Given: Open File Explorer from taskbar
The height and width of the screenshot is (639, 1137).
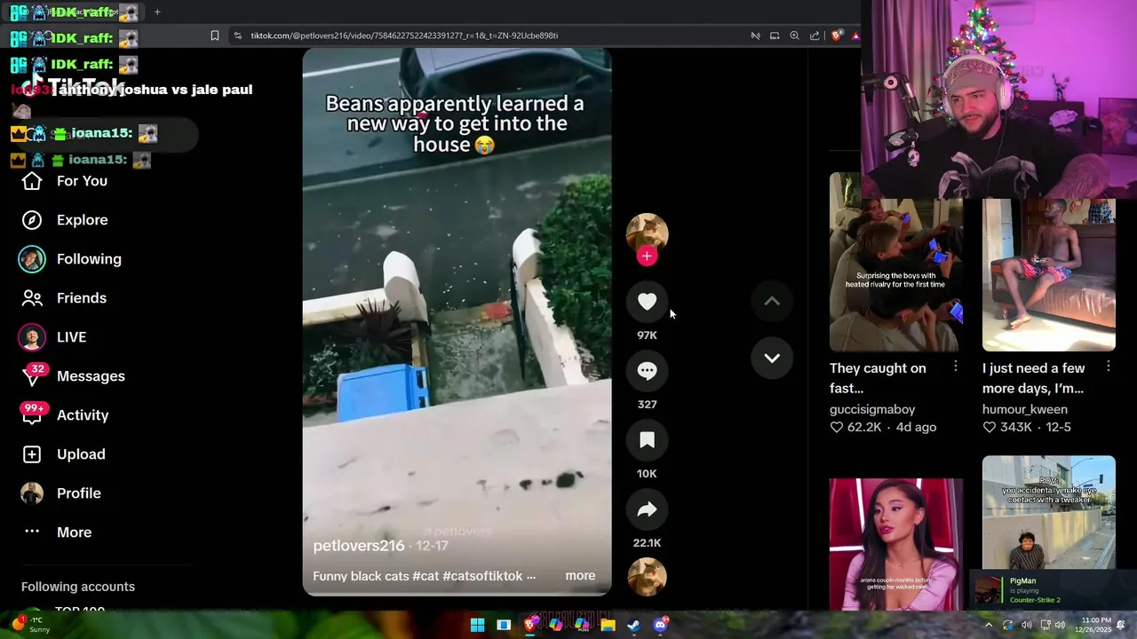Looking at the screenshot, I should 608,625.
